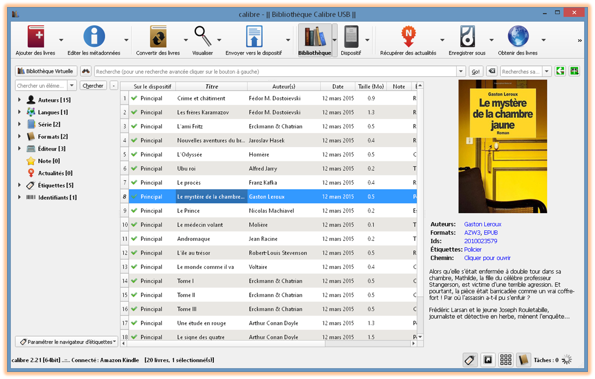The width and height of the screenshot is (595, 379).
Task: Open Obtenir des livres globe icon
Action: coord(518,37)
